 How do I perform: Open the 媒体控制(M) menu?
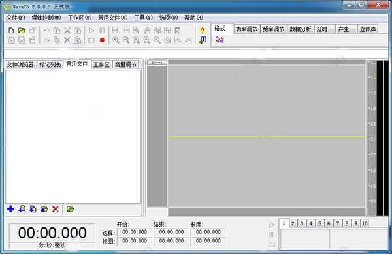point(46,18)
